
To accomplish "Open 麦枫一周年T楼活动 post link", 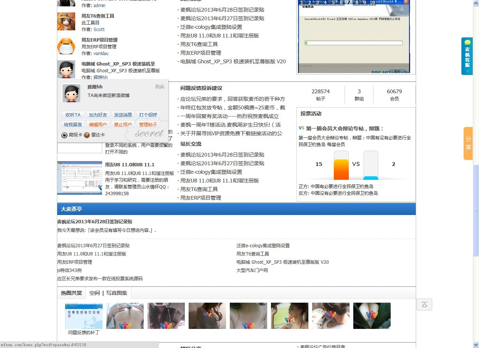I will (x=231, y=125).
